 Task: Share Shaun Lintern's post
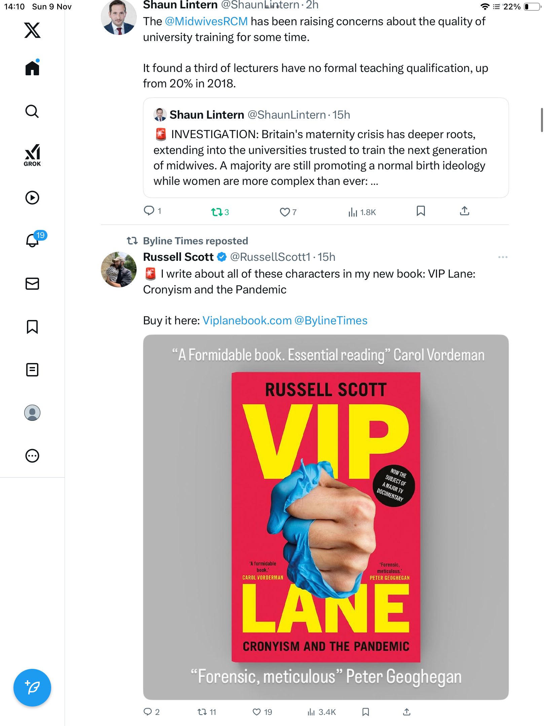[x=464, y=211]
